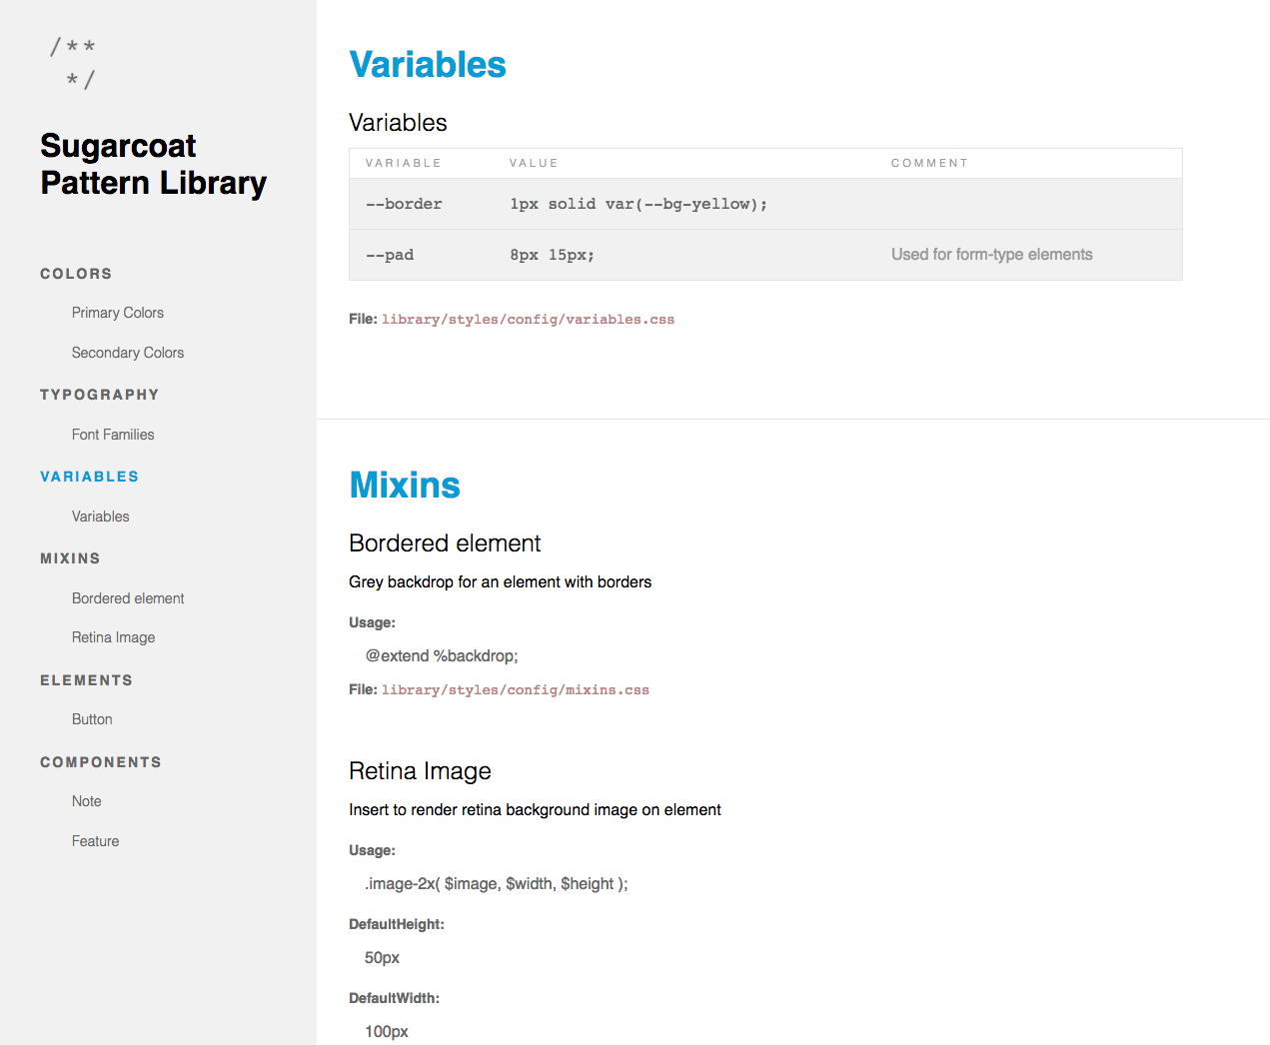The image size is (1270, 1045).
Task: Select the --border variable cell
Action: 404,204
